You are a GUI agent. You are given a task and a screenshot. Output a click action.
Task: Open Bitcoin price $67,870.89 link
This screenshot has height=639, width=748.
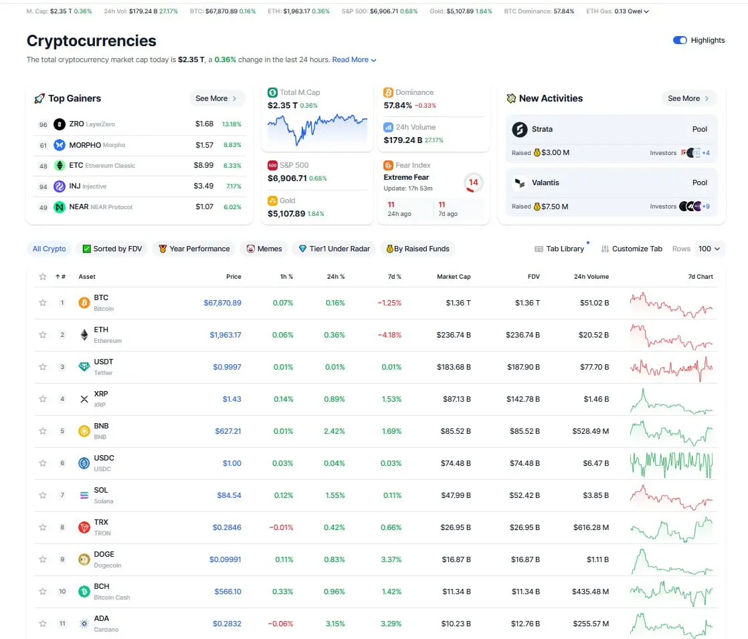(222, 303)
